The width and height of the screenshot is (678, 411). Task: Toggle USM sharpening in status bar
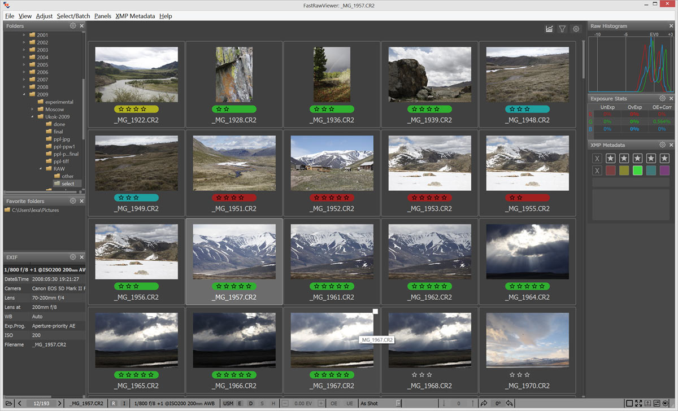pos(228,403)
